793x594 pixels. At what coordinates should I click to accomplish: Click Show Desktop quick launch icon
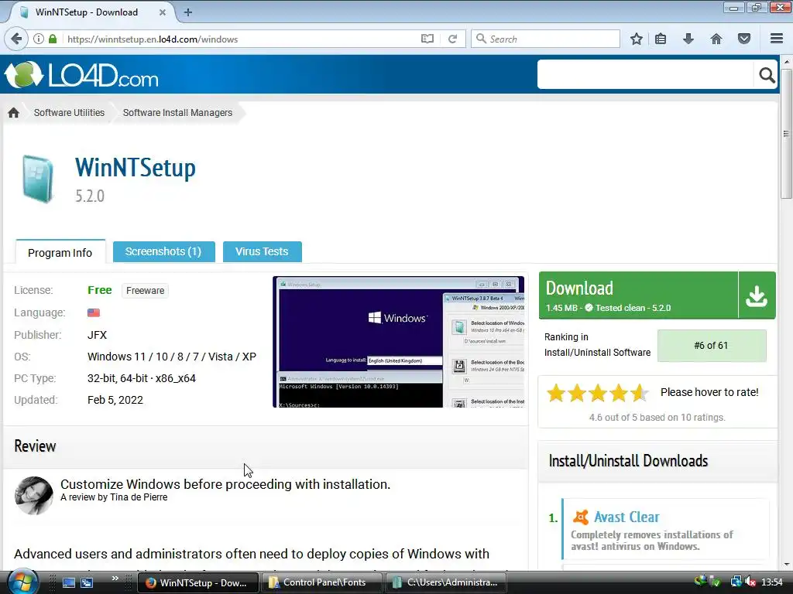click(69, 582)
